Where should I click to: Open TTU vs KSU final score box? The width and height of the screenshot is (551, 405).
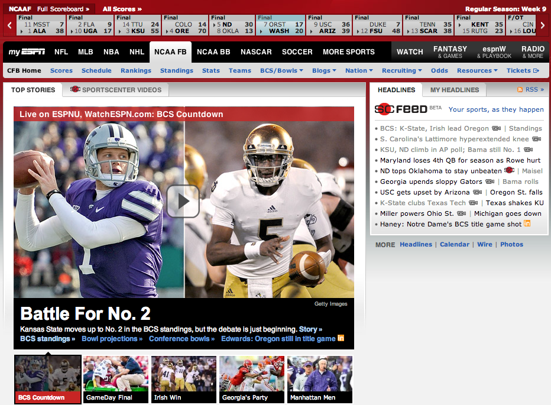point(138,25)
